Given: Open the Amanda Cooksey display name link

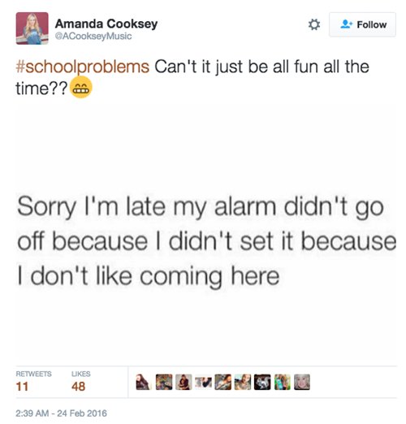Looking at the screenshot, I should [106, 24].
